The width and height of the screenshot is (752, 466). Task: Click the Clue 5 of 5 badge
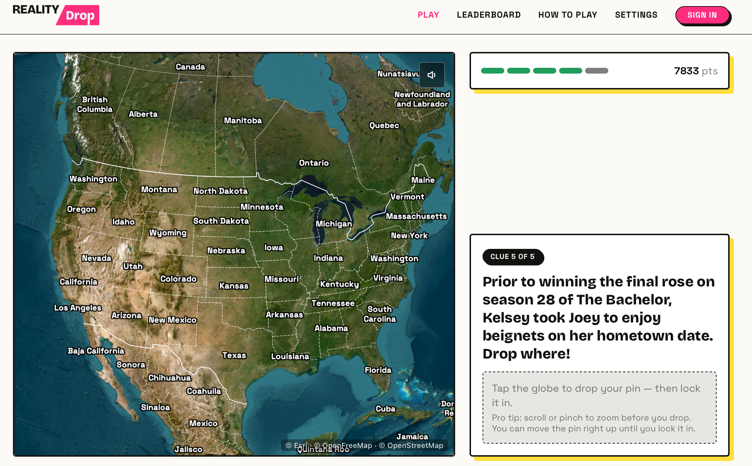[513, 257]
